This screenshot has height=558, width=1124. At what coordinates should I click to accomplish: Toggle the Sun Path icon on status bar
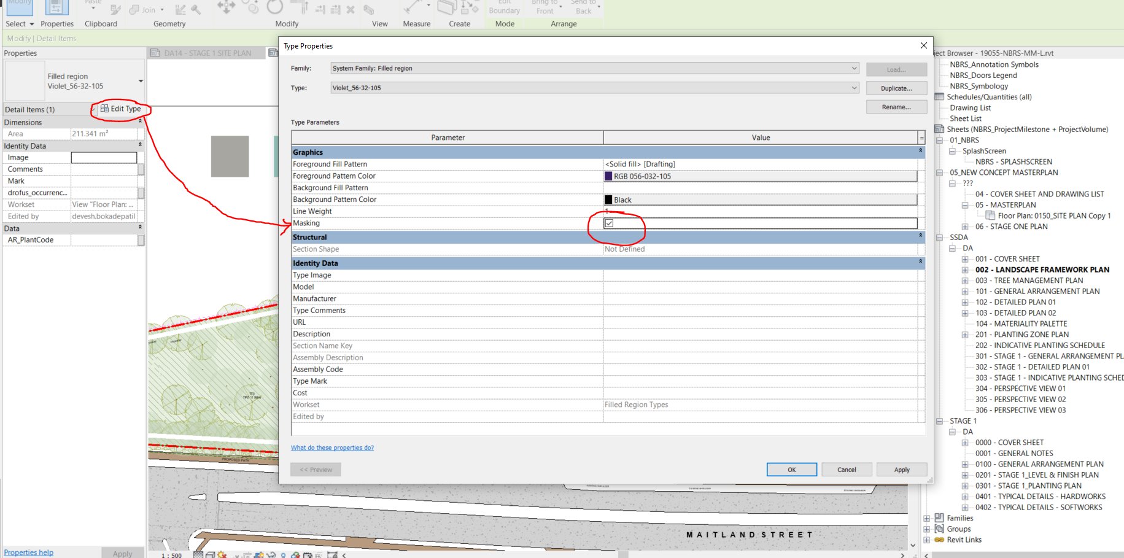point(222,555)
